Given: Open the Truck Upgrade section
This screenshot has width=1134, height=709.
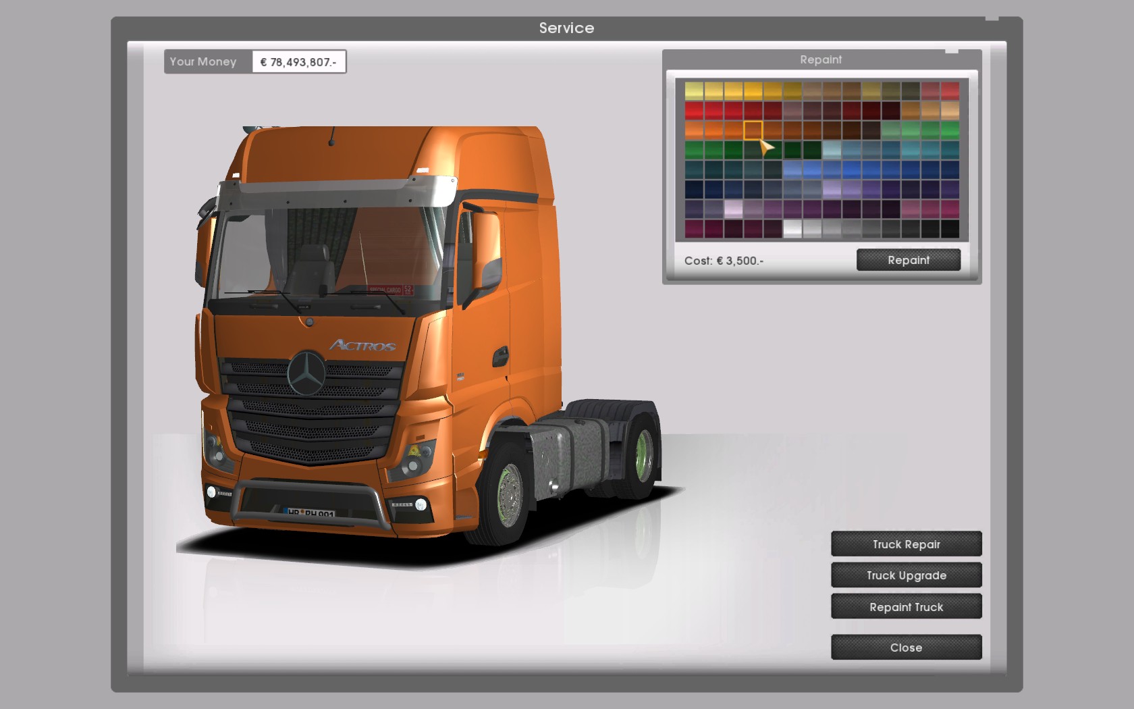Looking at the screenshot, I should tap(906, 575).
